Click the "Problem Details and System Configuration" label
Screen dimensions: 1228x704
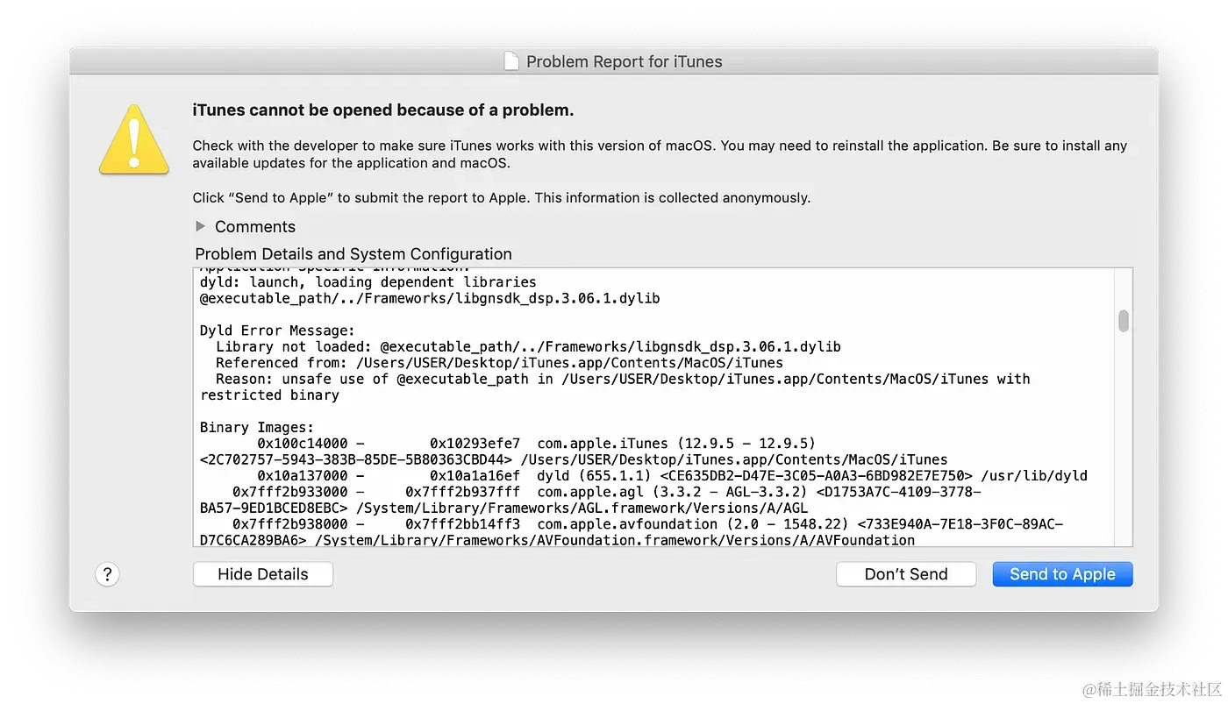pos(353,253)
